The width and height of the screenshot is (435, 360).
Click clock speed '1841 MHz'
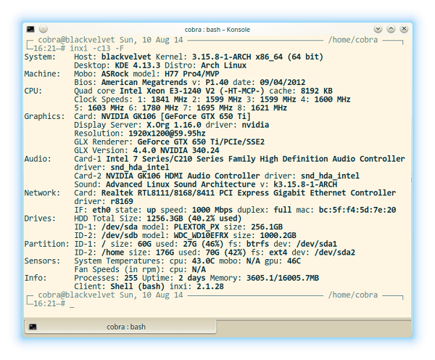(x=169, y=99)
